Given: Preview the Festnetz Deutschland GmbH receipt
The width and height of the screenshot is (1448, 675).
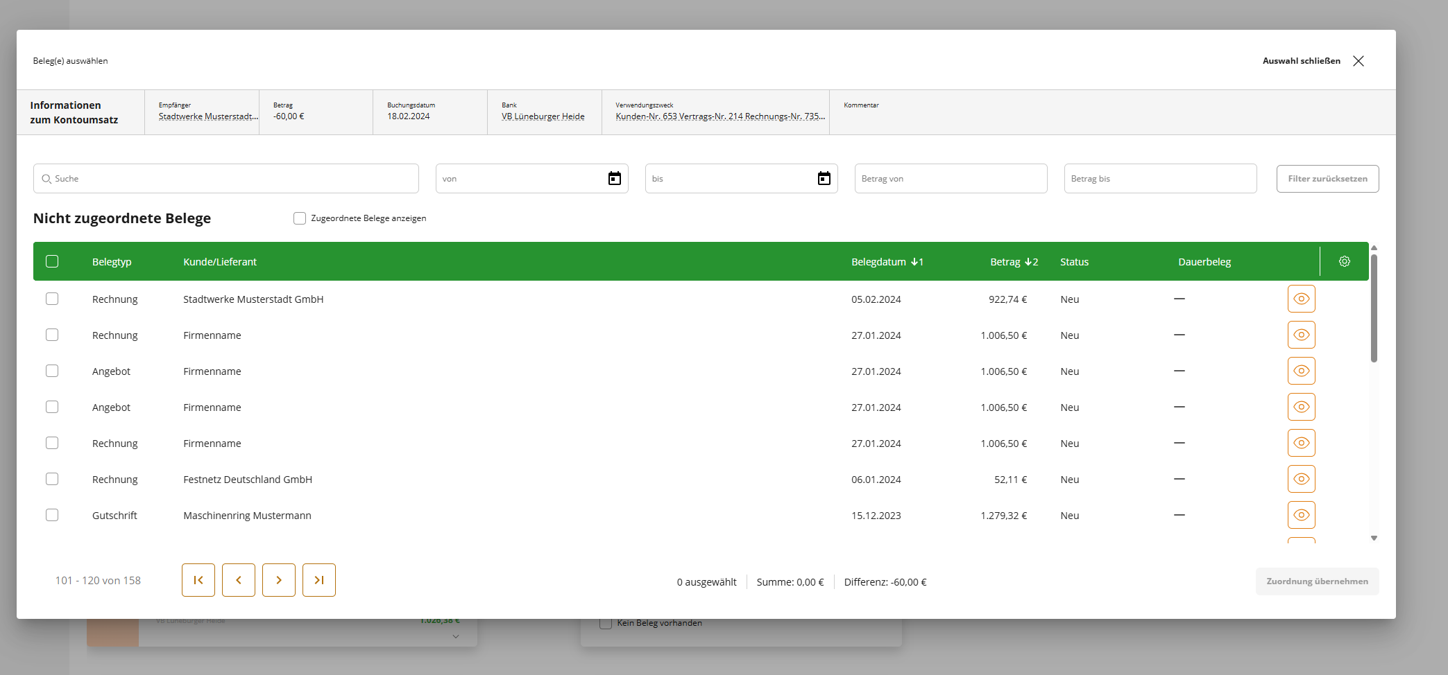Looking at the screenshot, I should 1302,479.
